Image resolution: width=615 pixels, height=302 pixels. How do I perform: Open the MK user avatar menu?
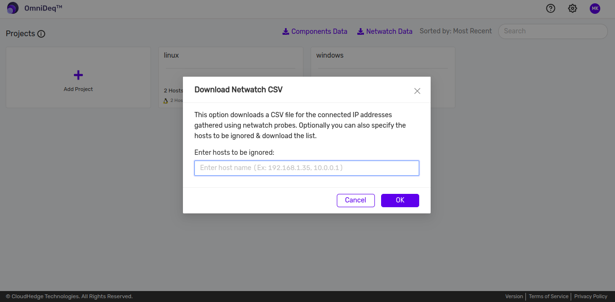[595, 8]
